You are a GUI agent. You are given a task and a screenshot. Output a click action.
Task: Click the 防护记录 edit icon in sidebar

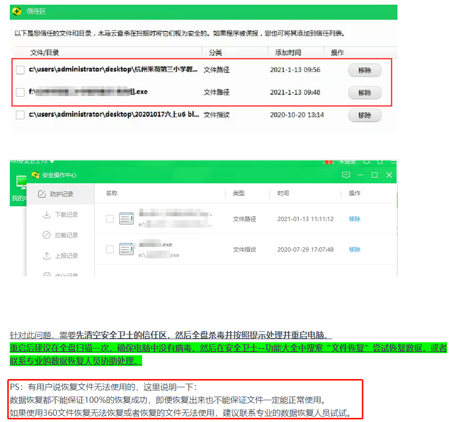pyautogui.click(x=42, y=194)
